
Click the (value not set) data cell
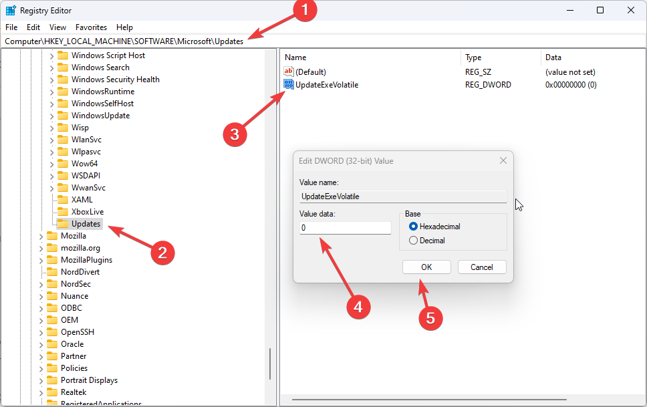570,72
